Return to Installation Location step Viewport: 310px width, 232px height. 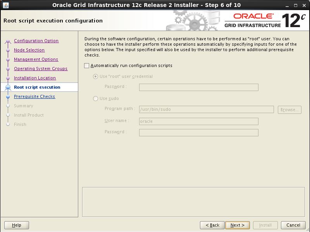35,78
